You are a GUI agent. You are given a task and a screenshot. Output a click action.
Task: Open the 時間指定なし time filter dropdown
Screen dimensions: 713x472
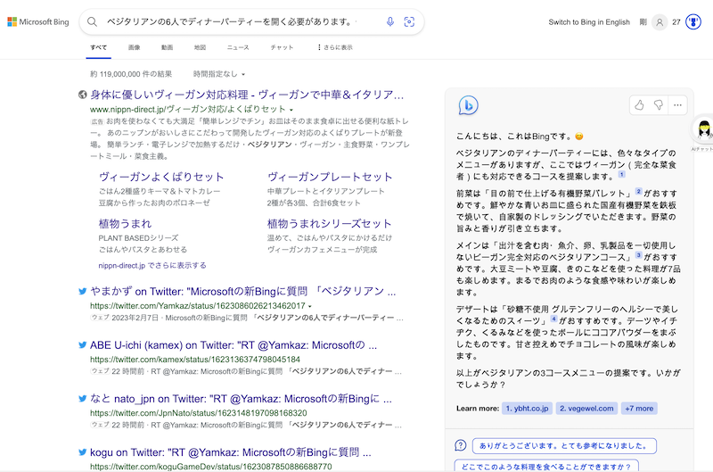pos(219,74)
